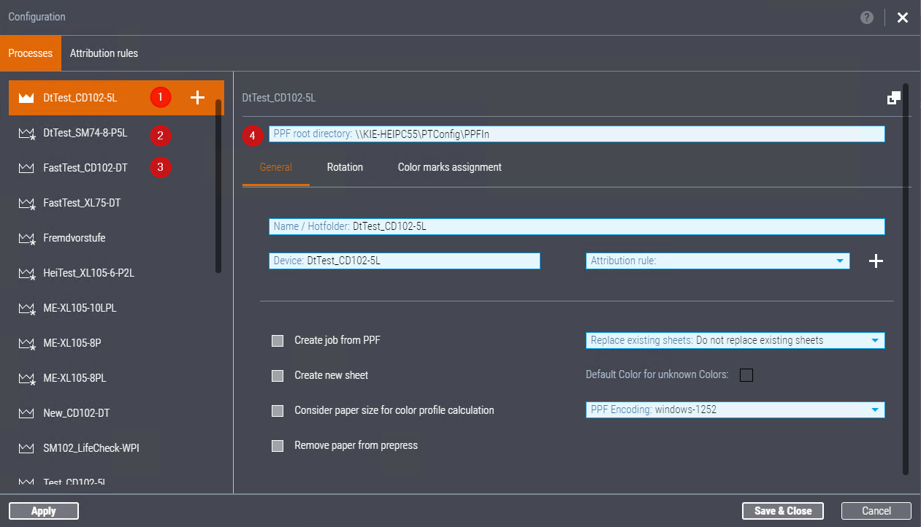The image size is (921, 527).
Task: Add a new process with the plus icon
Action: pyautogui.click(x=196, y=97)
